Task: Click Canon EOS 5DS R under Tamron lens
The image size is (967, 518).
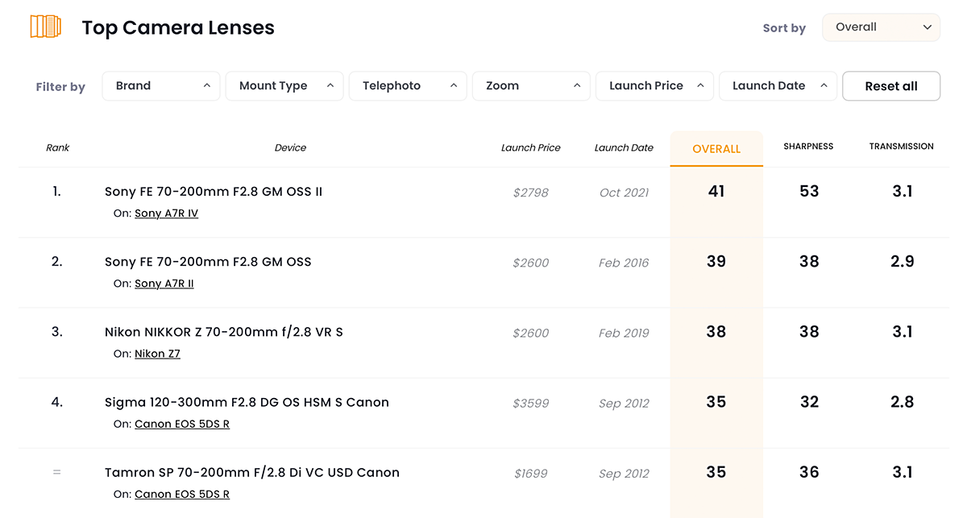Action: (182, 494)
